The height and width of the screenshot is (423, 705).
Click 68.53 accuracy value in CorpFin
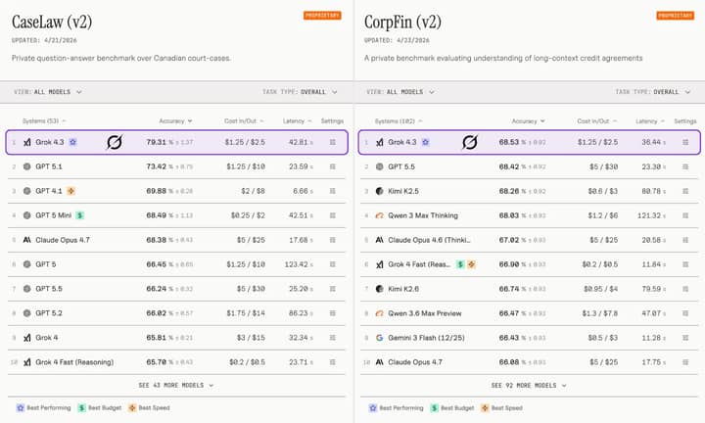(x=509, y=142)
